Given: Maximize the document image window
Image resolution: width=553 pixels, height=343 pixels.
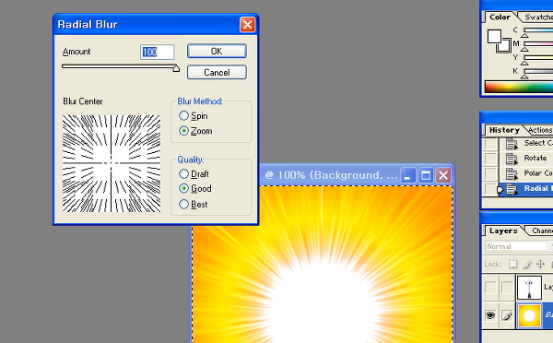Looking at the screenshot, I should click(x=425, y=175).
